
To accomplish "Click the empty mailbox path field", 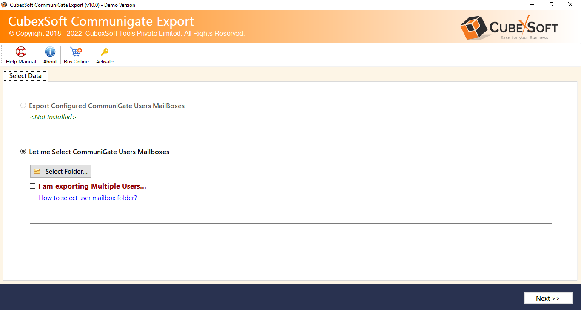I will tap(290, 218).
